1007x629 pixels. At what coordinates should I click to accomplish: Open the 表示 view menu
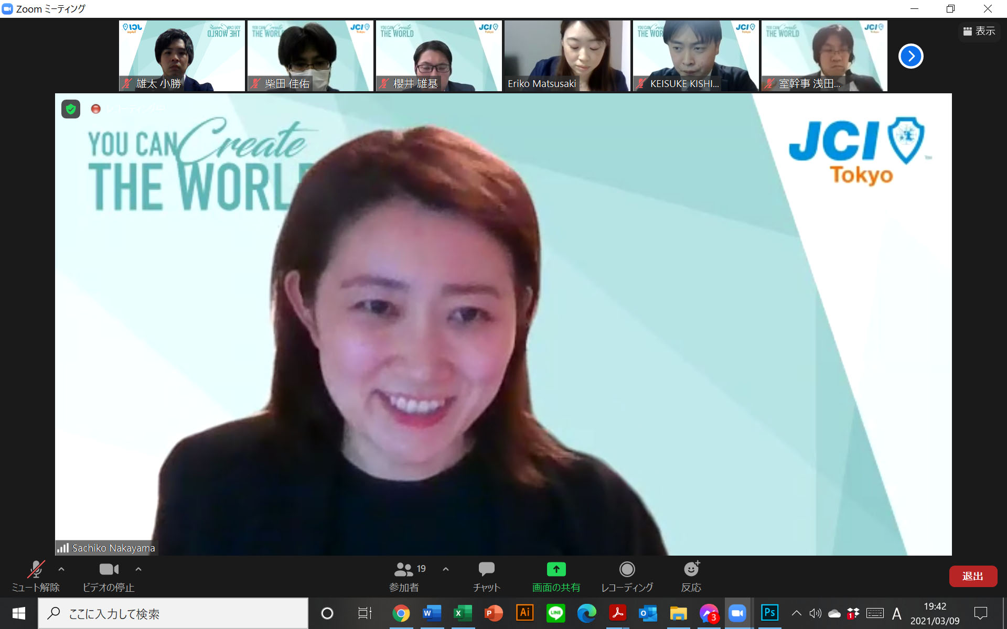coord(979,31)
